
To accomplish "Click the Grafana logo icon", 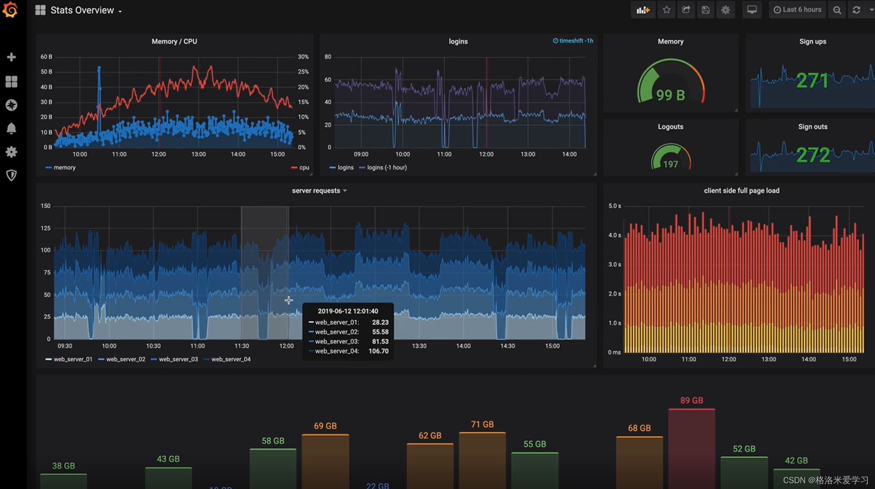I will click(10, 10).
